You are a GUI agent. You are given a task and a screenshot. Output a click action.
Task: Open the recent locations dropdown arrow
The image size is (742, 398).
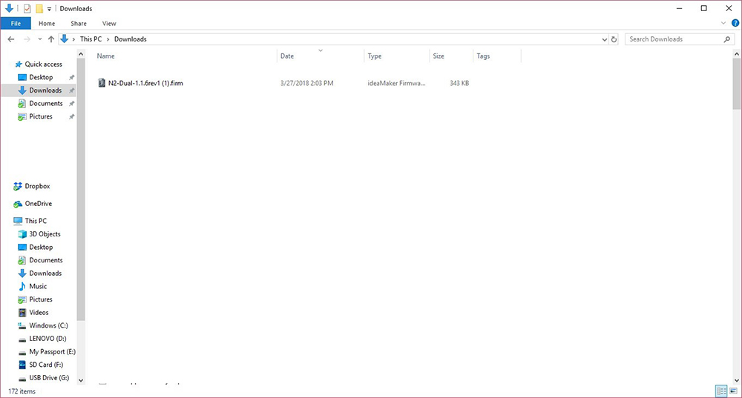39,39
